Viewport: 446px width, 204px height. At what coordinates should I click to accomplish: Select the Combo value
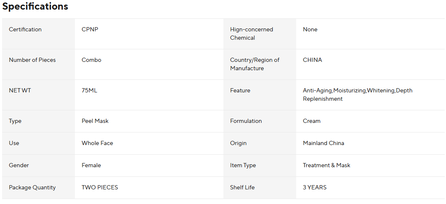[x=91, y=60]
